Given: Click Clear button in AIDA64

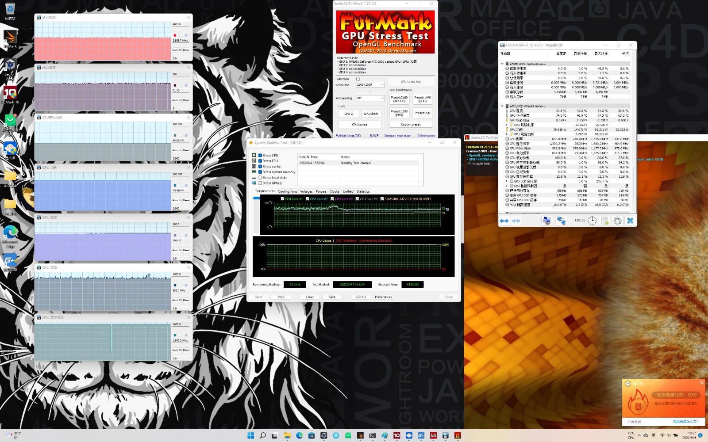Looking at the screenshot, I should pos(310,297).
